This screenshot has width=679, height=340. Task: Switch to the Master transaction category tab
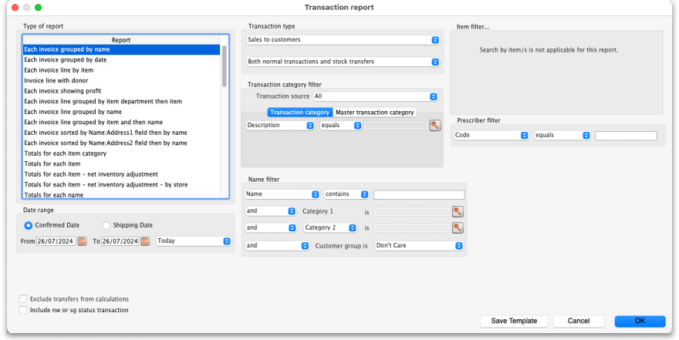point(374,113)
